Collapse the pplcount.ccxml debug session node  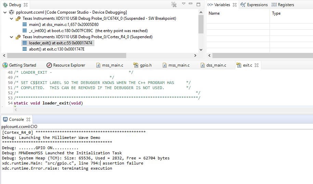(5, 12)
